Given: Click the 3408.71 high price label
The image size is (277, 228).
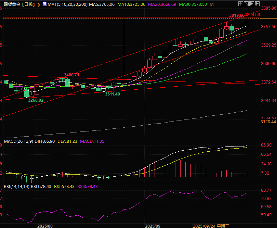Looking at the screenshot, I should pyautogui.click(x=71, y=75).
